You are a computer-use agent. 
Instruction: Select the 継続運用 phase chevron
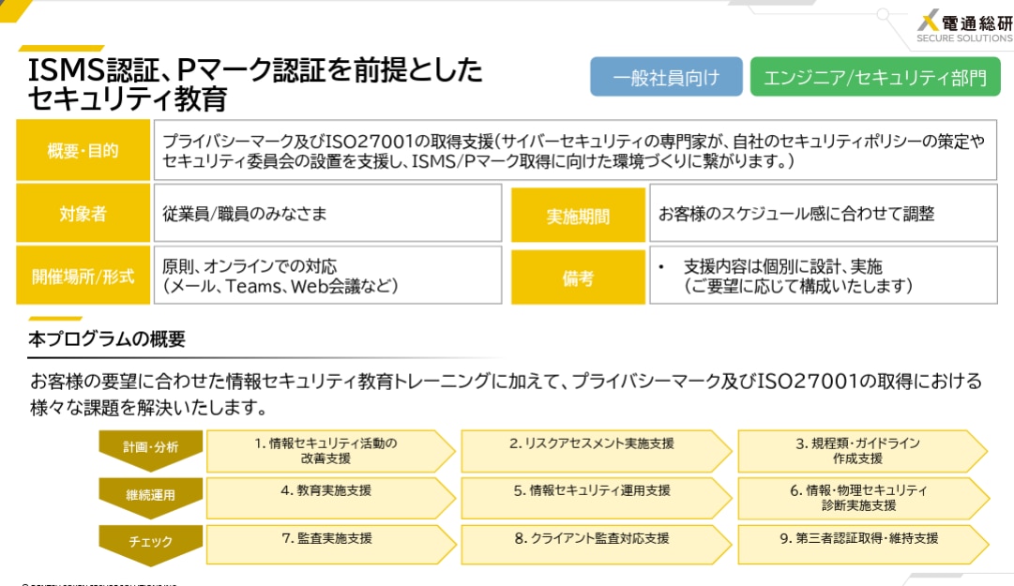click(x=151, y=498)
